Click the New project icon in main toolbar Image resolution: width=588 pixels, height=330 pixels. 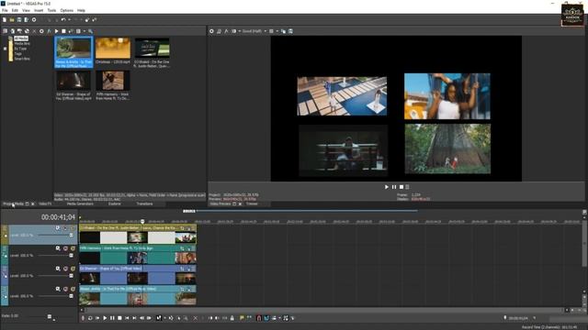click(x=5, y=20)
